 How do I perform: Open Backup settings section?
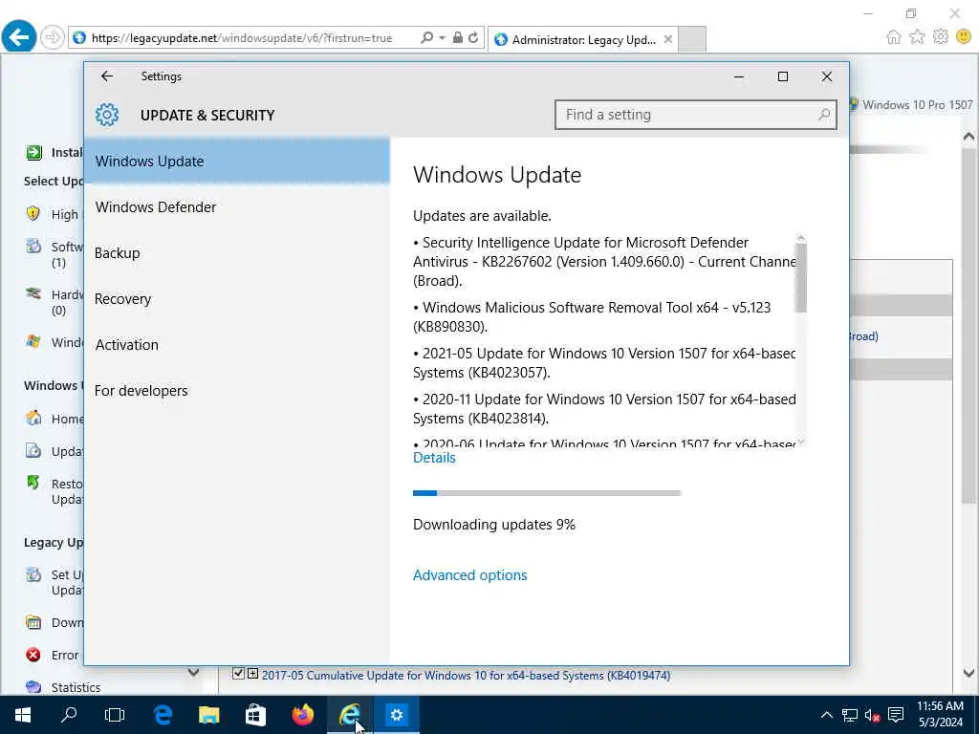click(237, 252)
